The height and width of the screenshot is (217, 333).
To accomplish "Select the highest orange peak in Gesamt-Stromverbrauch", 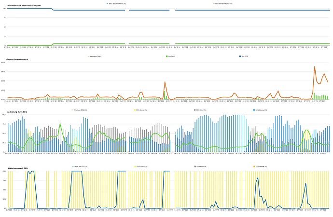I will tap(315, 67).
